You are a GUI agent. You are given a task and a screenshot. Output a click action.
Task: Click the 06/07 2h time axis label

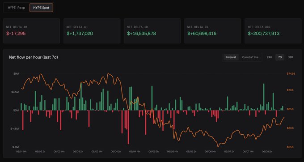point(229,151)
